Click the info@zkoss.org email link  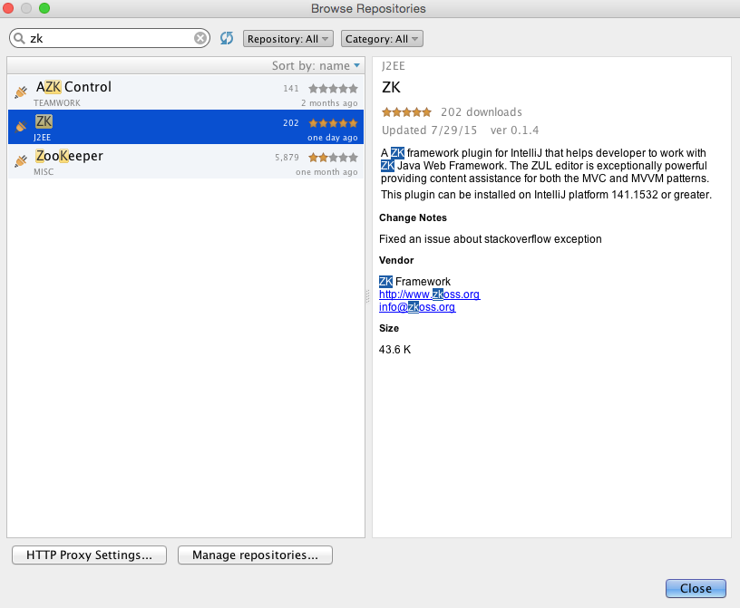pos(417,307)
